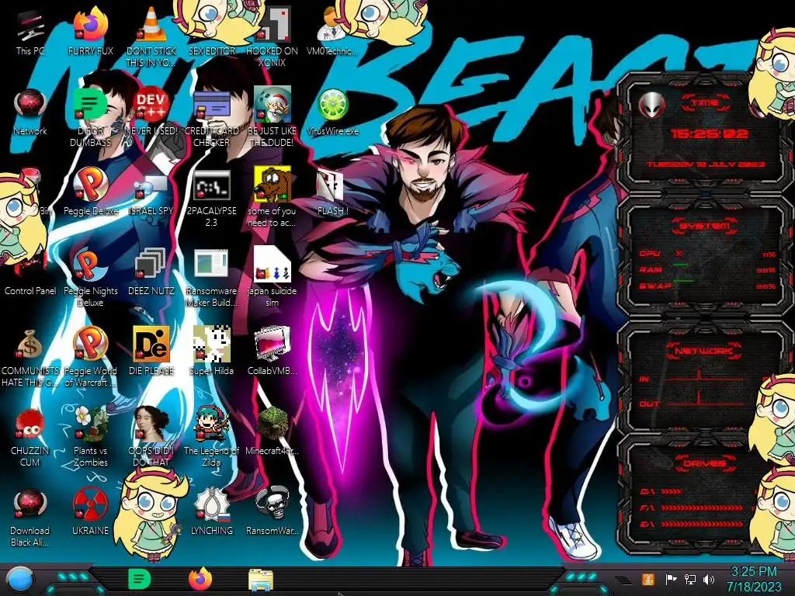The height and width of the screenshot is (596, 795).
Task: Open File Explorer from the taskbar
Action: coord(261,580)
